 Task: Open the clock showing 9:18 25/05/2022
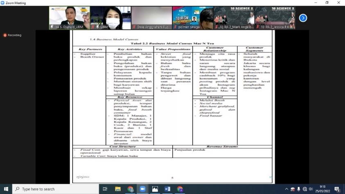tap(322, 189)
